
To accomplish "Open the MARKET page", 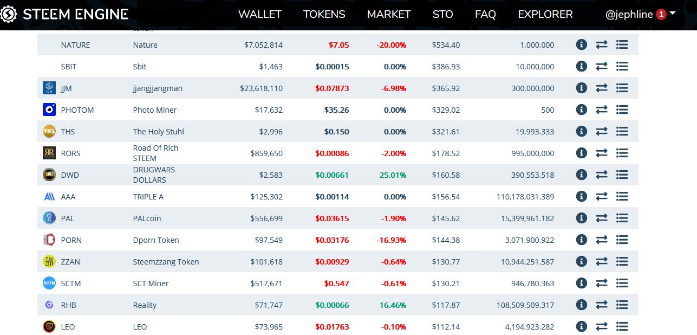I will coord(389,15).
